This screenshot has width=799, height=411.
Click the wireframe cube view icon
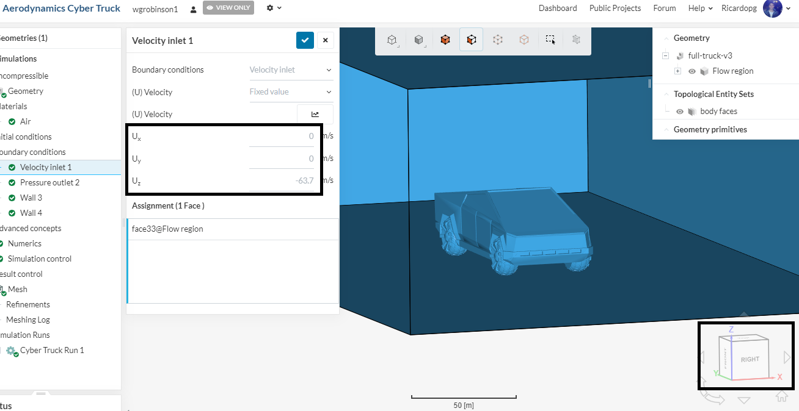(392, 39)
